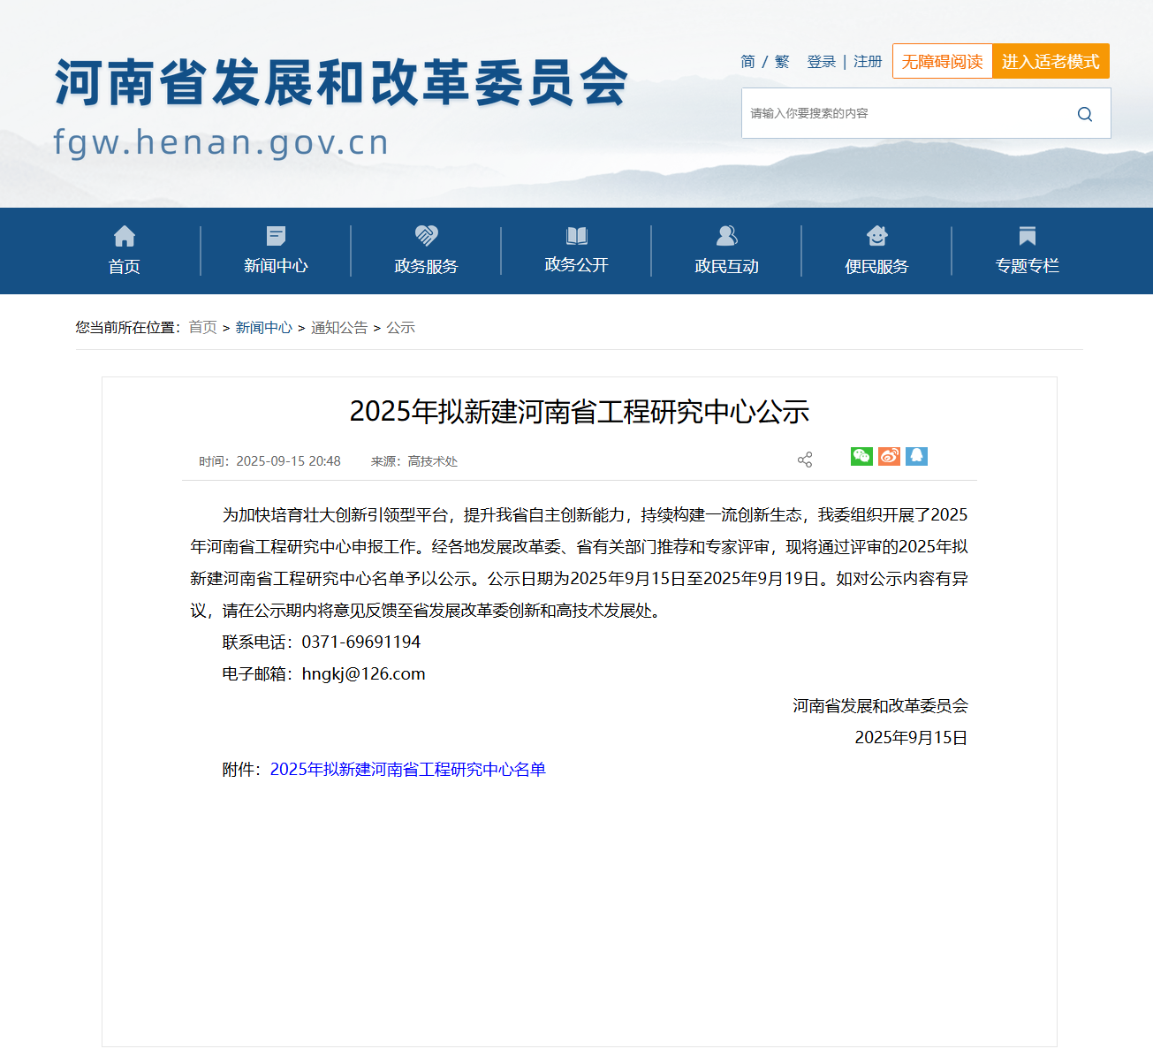The height and width of the screenshot is (1049, 1153).
Task: Click the search magnifier icon
Action: 1084,114
